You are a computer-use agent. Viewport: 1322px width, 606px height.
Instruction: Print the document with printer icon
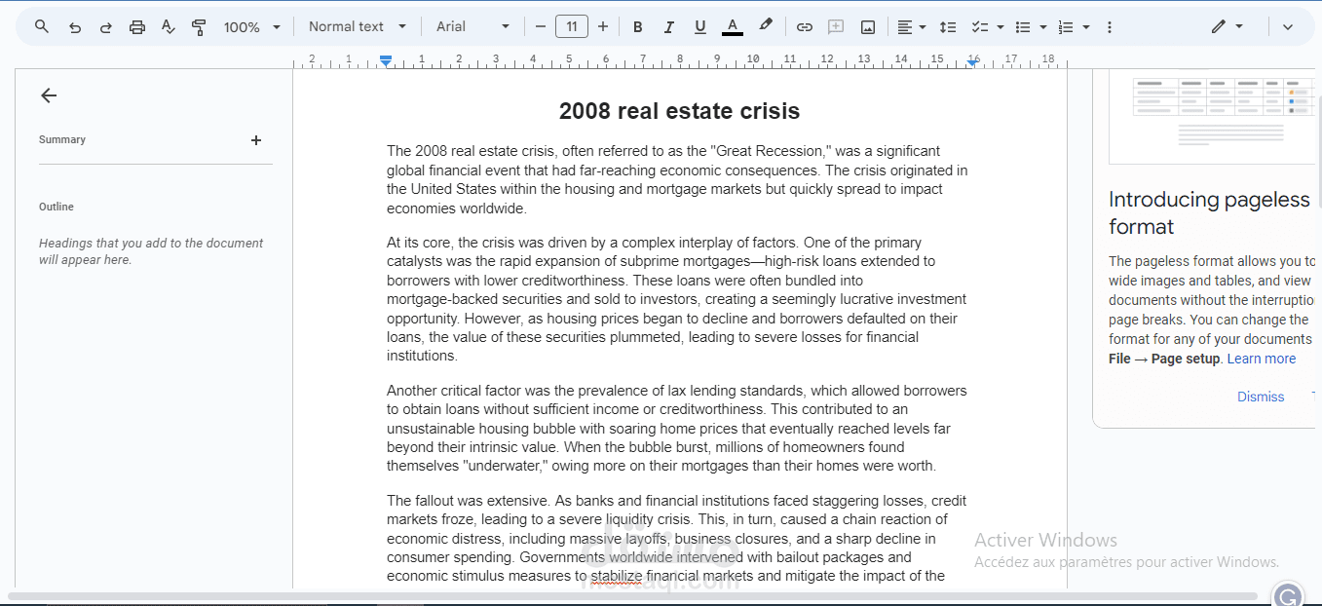click(137, 27)
